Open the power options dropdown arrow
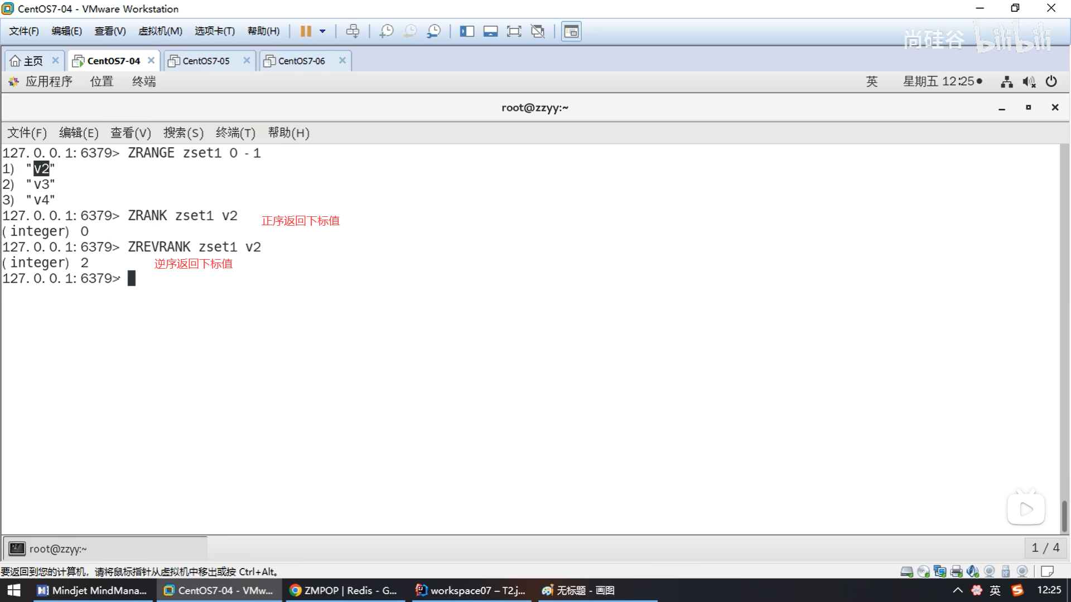1071x602 pixels. click(x=322, y=31)
